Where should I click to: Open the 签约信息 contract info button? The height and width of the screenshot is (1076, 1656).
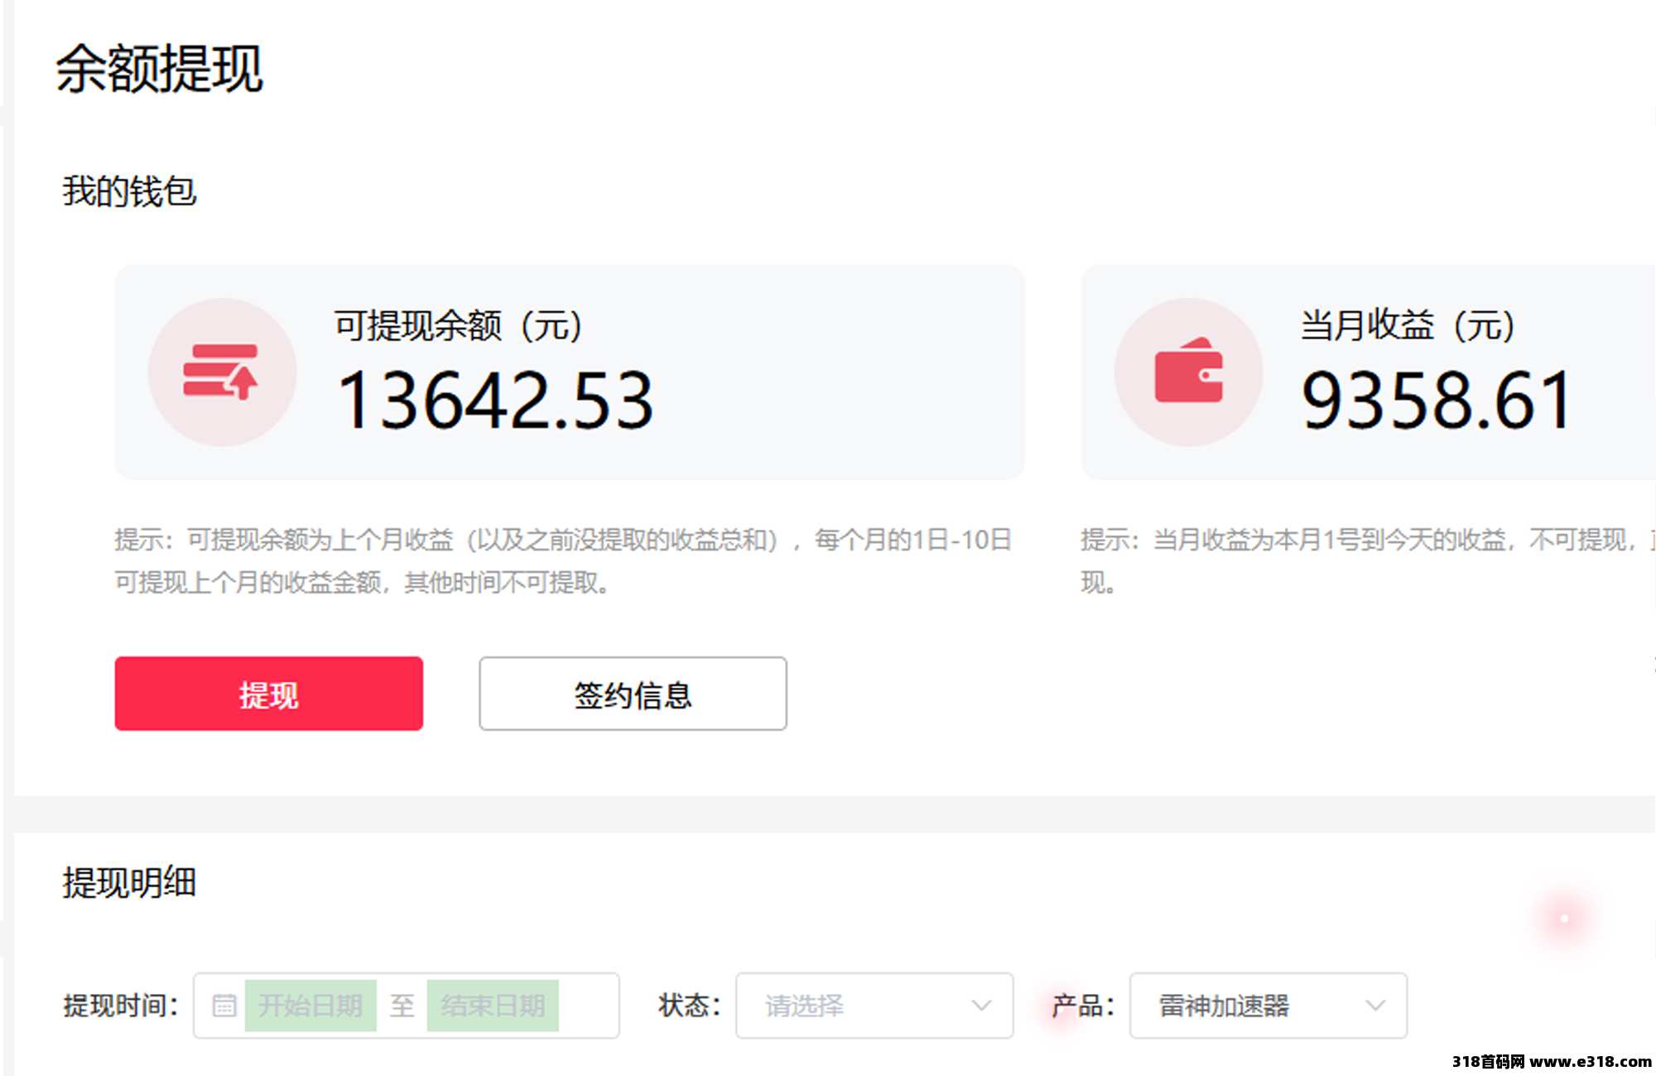633,694
